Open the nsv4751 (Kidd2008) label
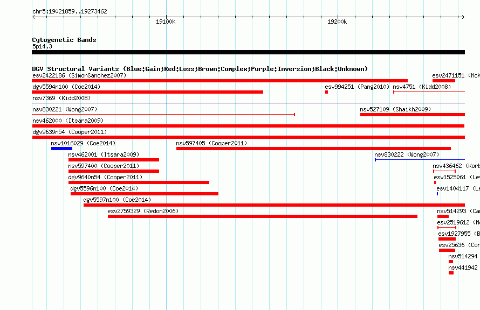Screen dimensions: 480x310 click(422, 87)
